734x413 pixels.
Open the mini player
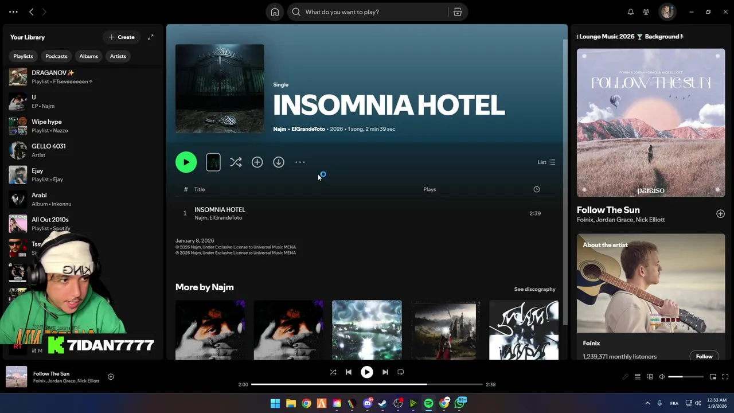pos(713,377)
